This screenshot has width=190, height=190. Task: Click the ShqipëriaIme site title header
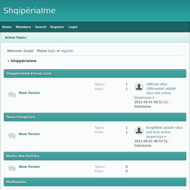pos(30,11)
